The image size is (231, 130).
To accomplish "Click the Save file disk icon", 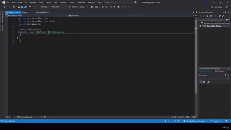I will point(22,7).
